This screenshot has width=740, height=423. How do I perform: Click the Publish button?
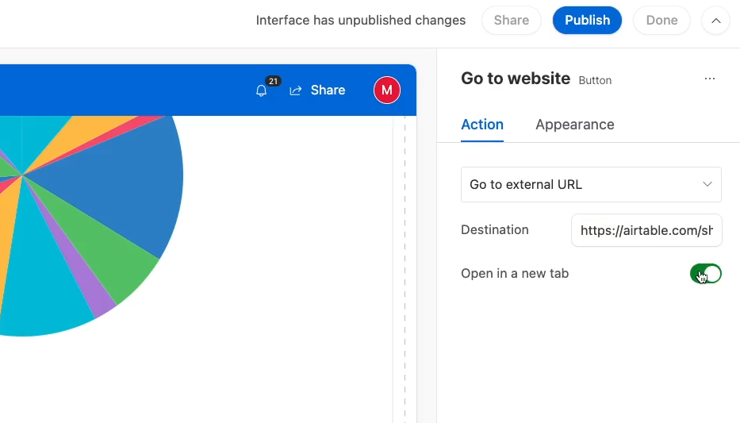click(587, 21)
